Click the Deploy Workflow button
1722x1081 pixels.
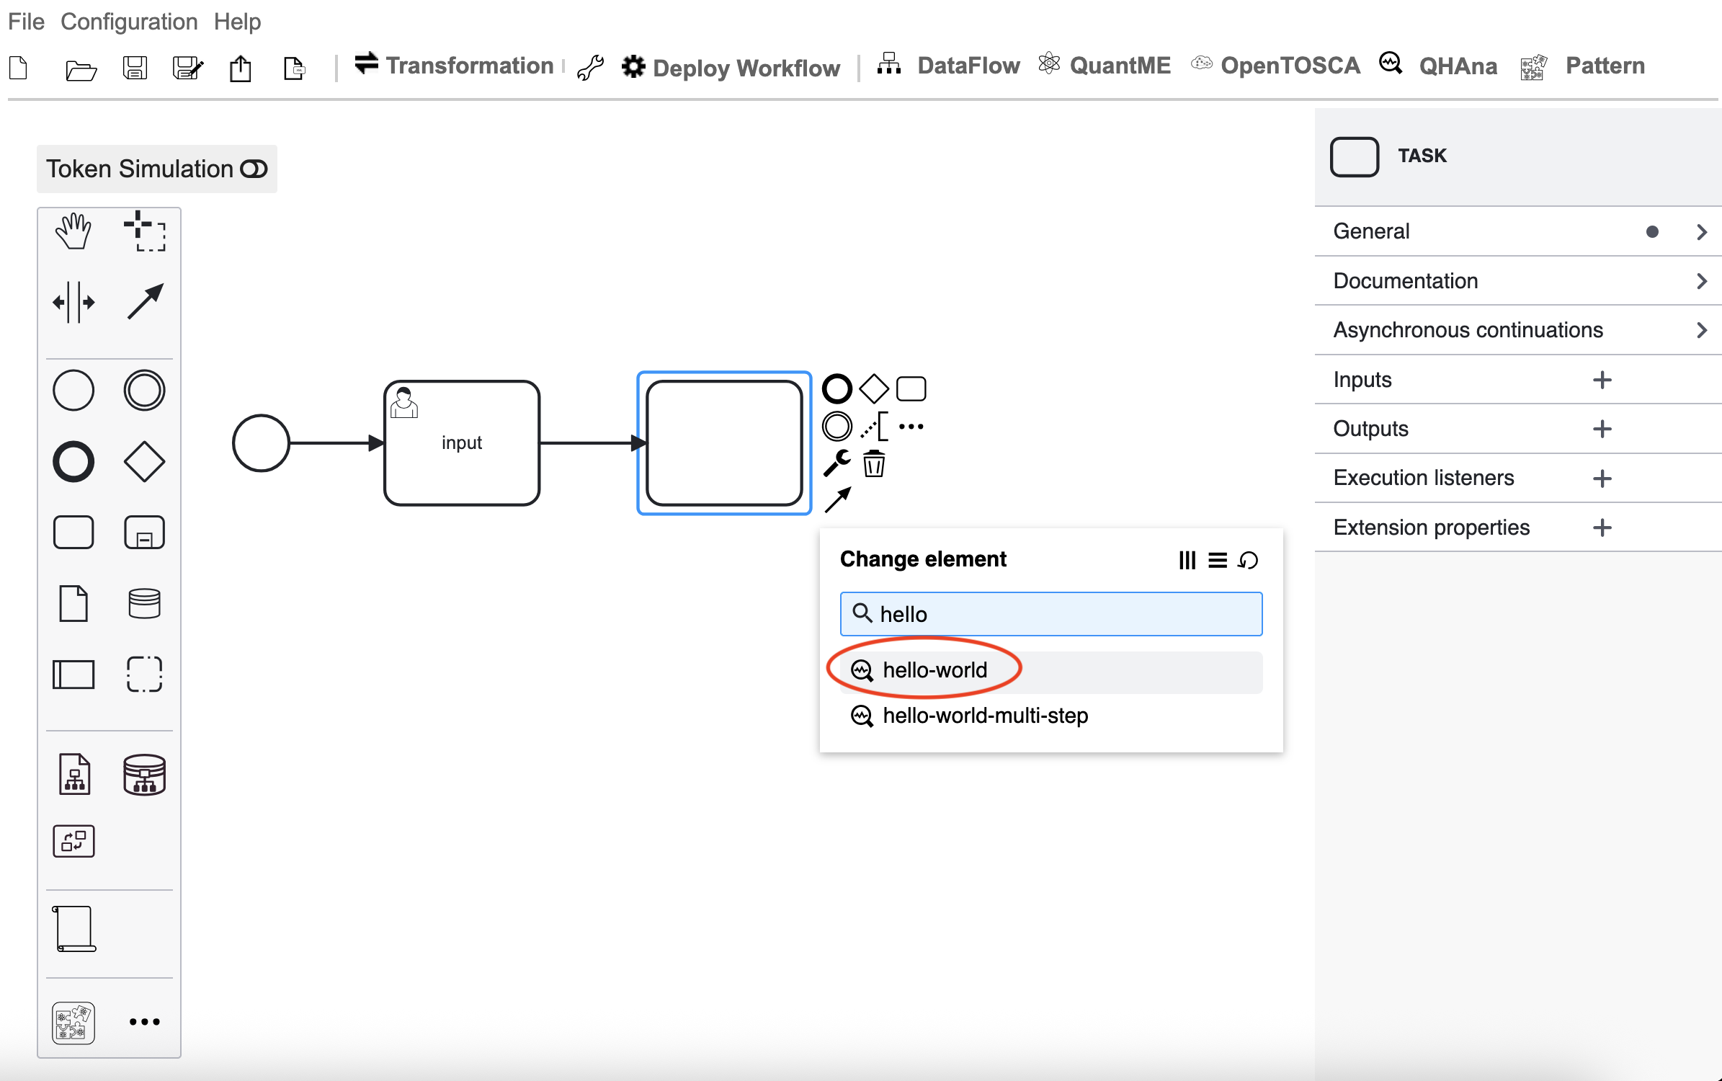731,67
